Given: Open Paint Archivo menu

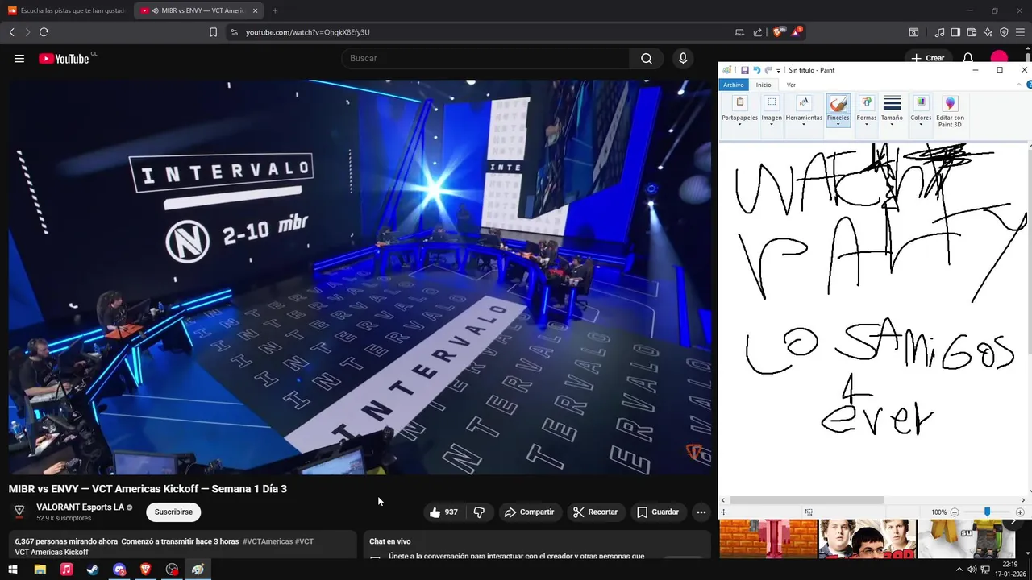Looking at the screenshot, I should coord(734,85).
